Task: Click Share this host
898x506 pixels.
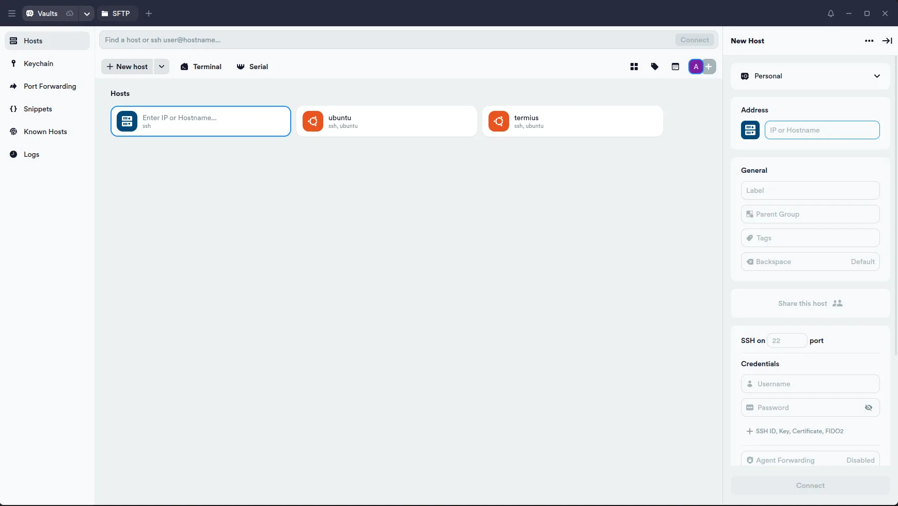Action: [x=810, y=303]
